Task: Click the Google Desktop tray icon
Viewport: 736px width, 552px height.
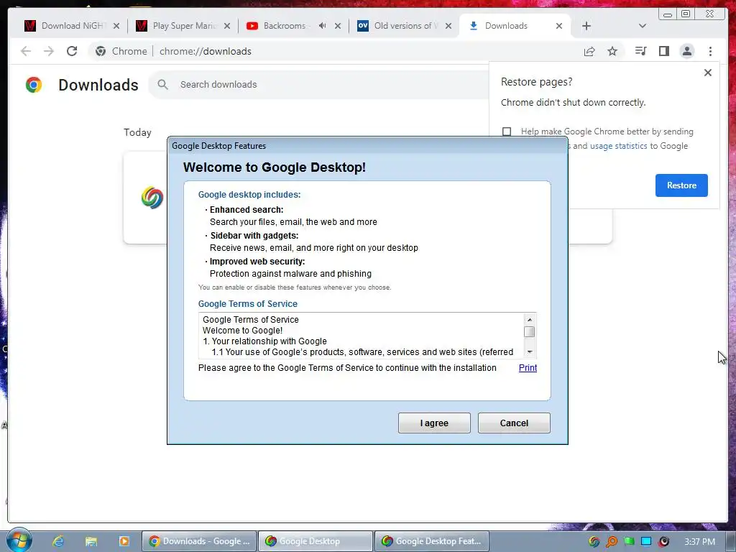Action: (x=594, y=542)
